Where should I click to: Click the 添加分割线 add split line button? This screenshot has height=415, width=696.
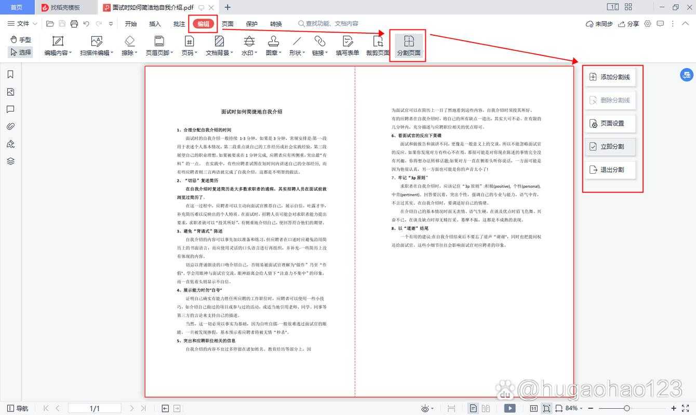610,77
